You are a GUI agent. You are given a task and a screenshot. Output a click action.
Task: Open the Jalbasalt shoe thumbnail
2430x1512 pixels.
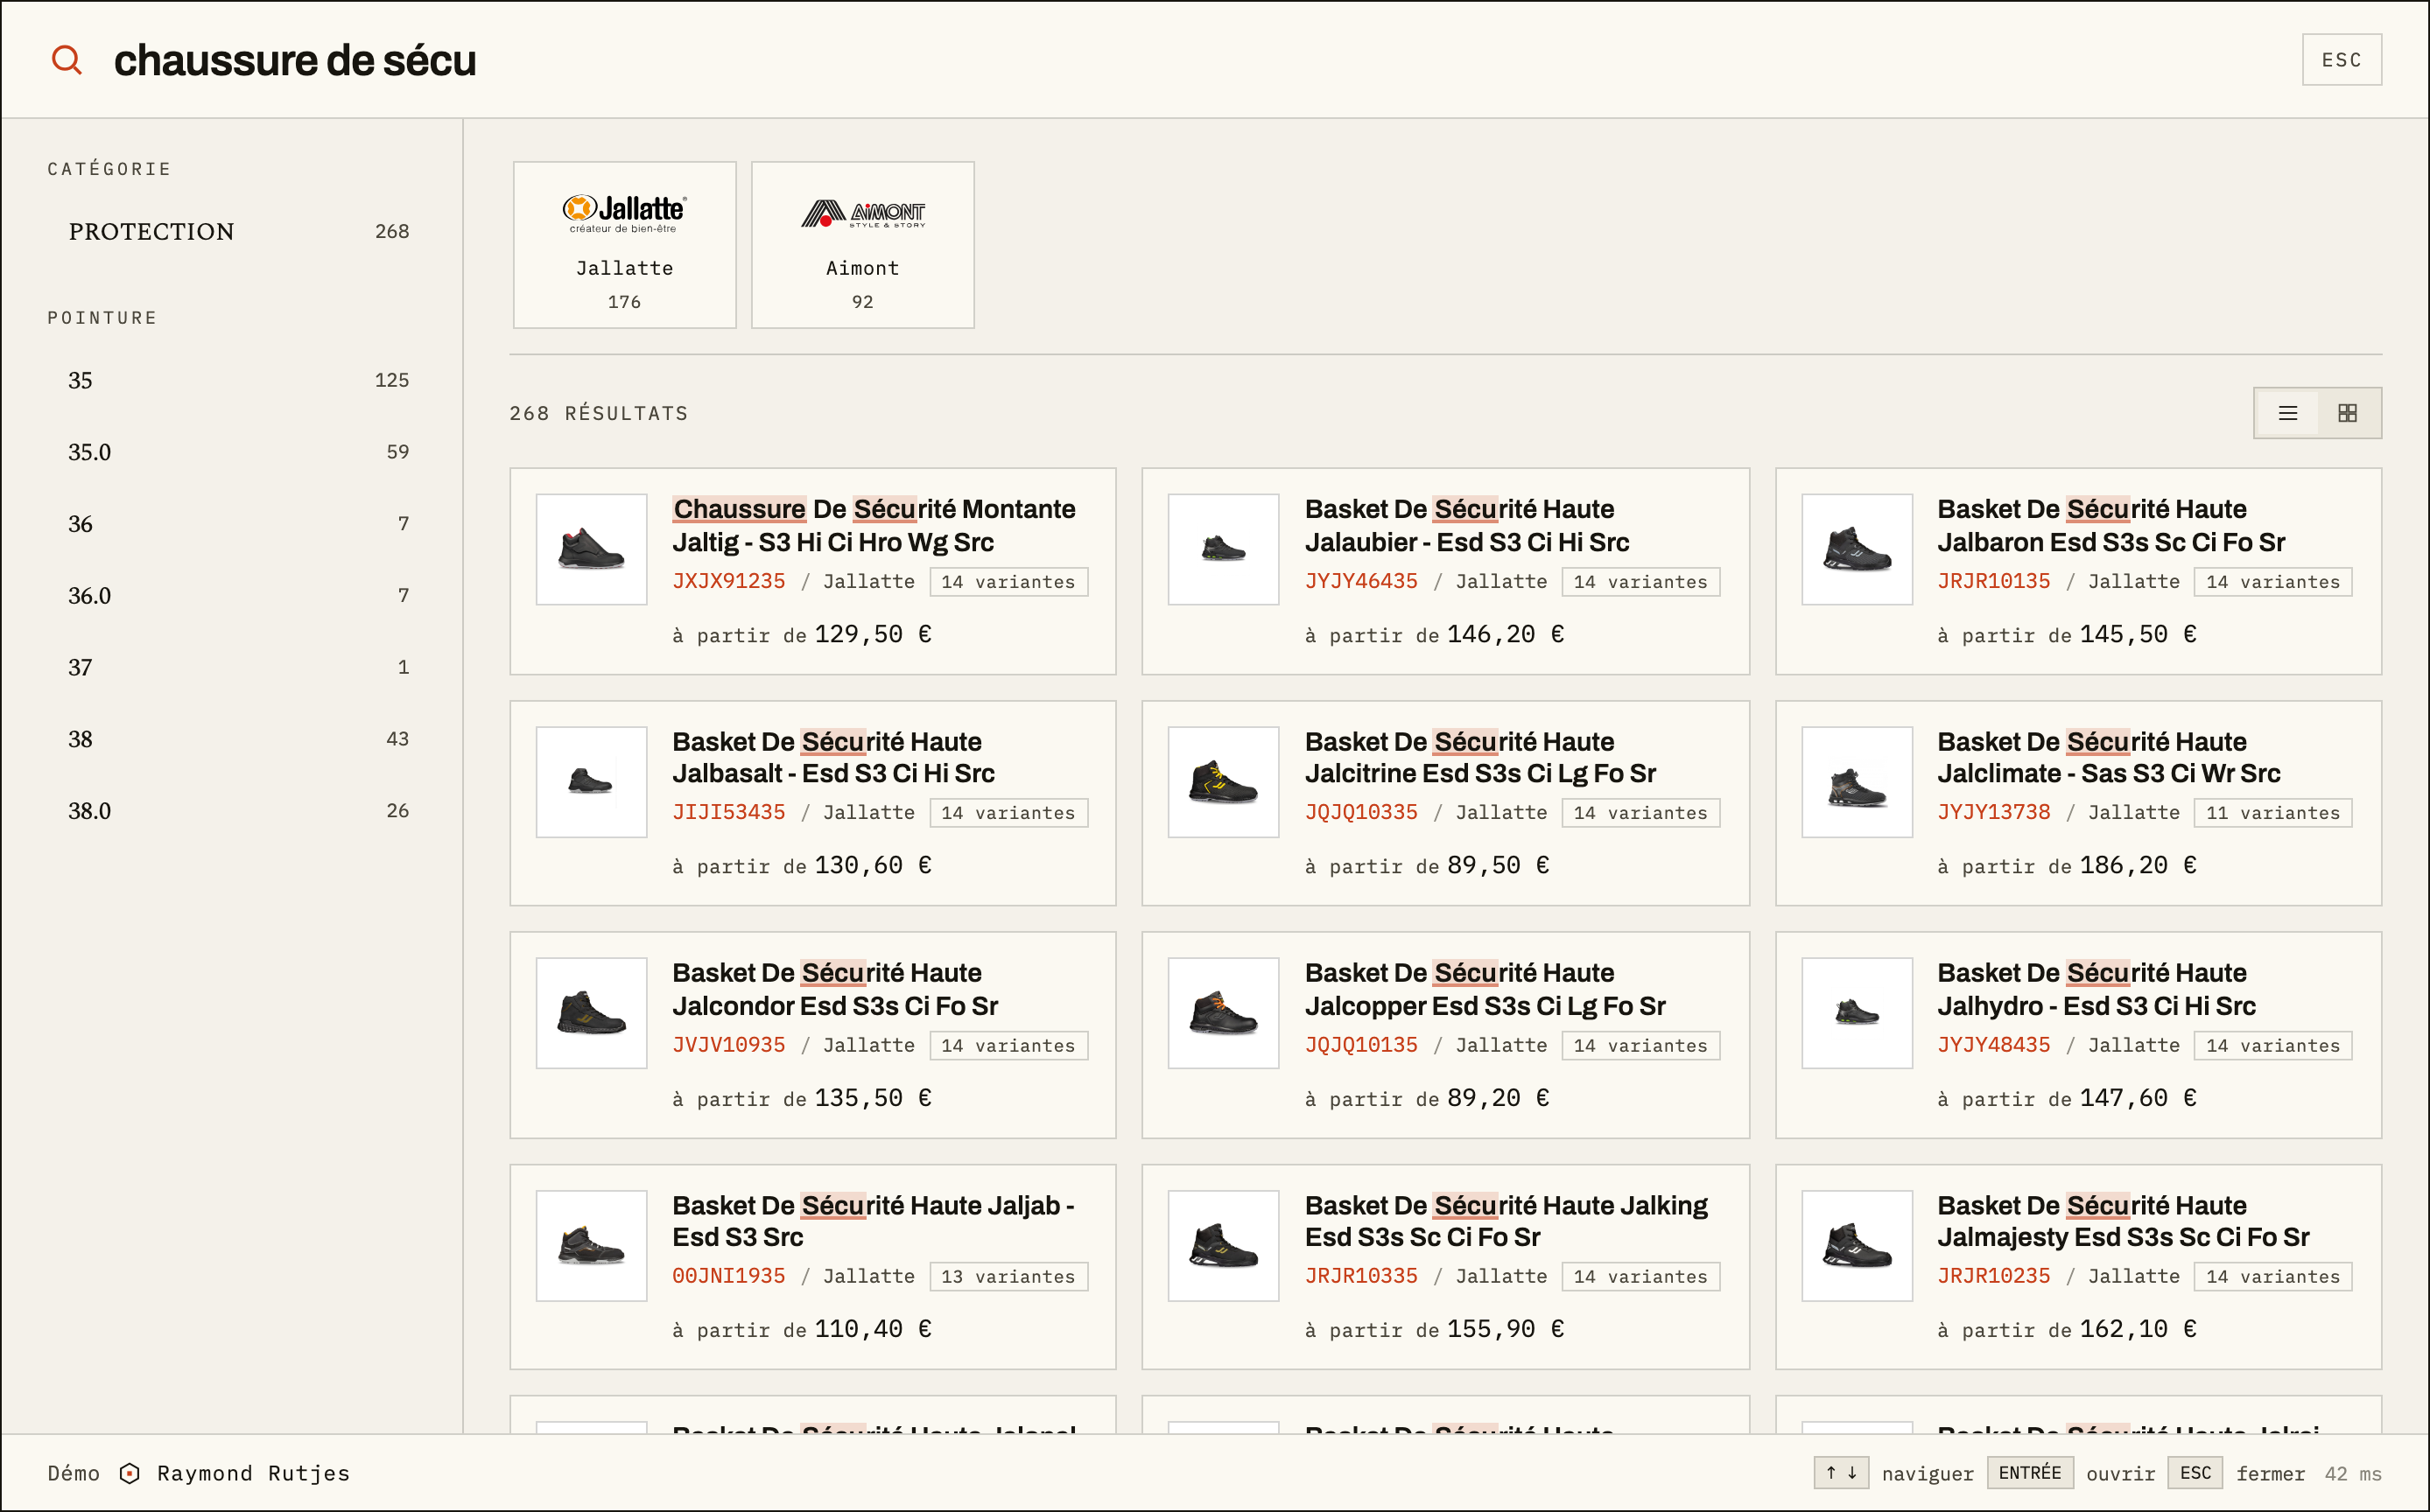coord(591,781)
